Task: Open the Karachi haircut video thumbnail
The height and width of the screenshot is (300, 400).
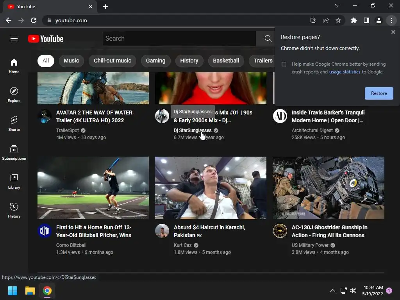Action: [x=211, y=188]
